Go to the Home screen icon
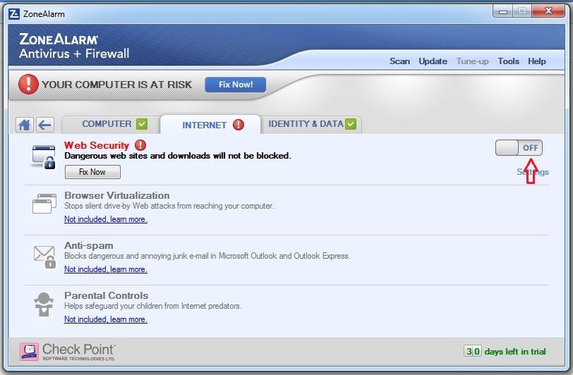Image resolution: width=573 pixels, height=375 pixels. 25,125
